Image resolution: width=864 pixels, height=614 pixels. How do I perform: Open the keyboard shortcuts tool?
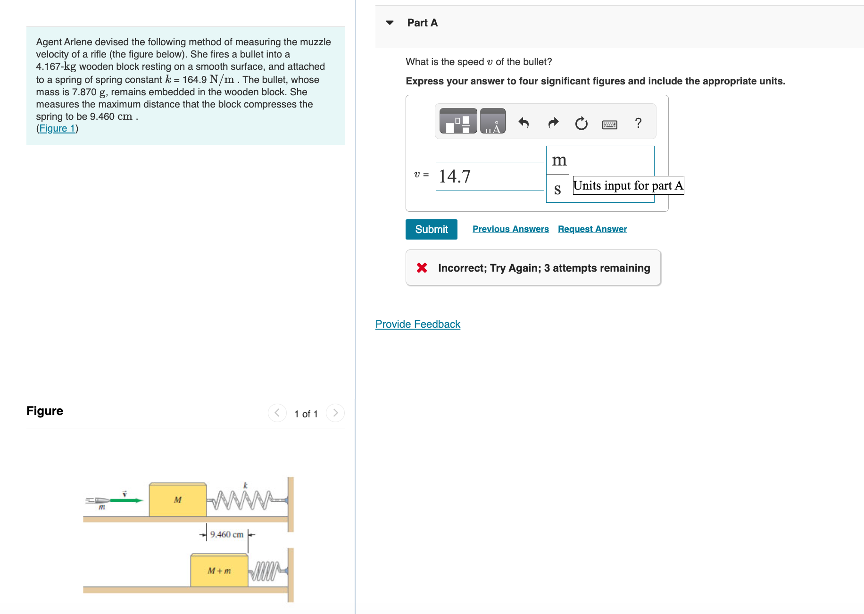[609, 123]
